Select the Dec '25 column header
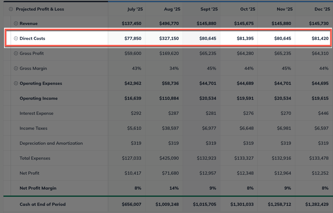The image size is (333, 213). click(322, 9)
